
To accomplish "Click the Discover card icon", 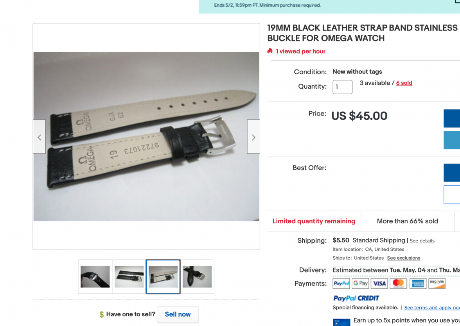I will pyautogui.click(x=437, y=283).
